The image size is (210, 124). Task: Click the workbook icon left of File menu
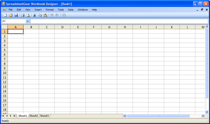pyautogui.click(x=4, y=10)
